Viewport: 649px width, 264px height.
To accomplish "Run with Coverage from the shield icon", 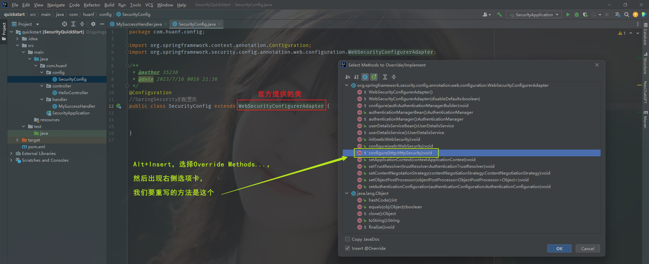I will [x=585, y=15].
